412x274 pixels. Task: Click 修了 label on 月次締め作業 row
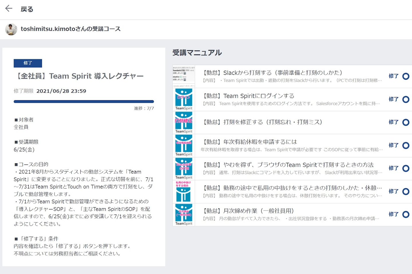pyautogui.click(x=393, y=214)
